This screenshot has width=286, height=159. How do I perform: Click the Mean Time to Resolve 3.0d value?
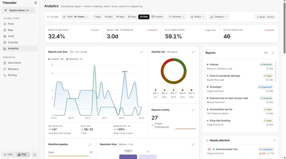pyautogui.click(x=112, y=36)
